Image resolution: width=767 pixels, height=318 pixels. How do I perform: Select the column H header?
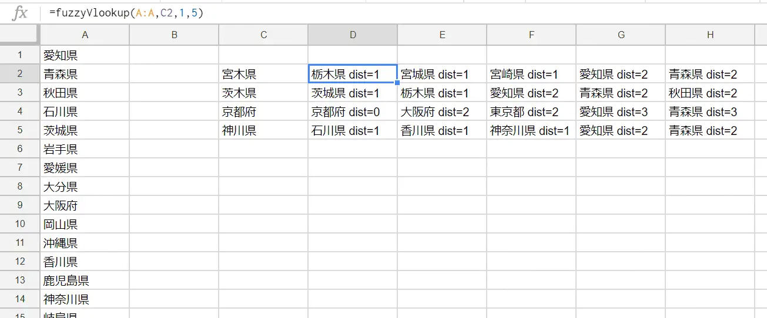click(x=710, y=35)
